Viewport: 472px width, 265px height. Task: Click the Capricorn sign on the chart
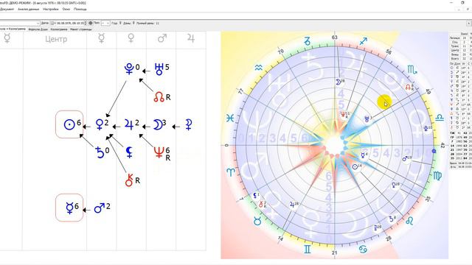[x=307, y=41]
